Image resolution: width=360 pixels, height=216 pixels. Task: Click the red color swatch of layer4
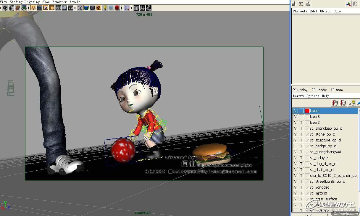(307, 111)
